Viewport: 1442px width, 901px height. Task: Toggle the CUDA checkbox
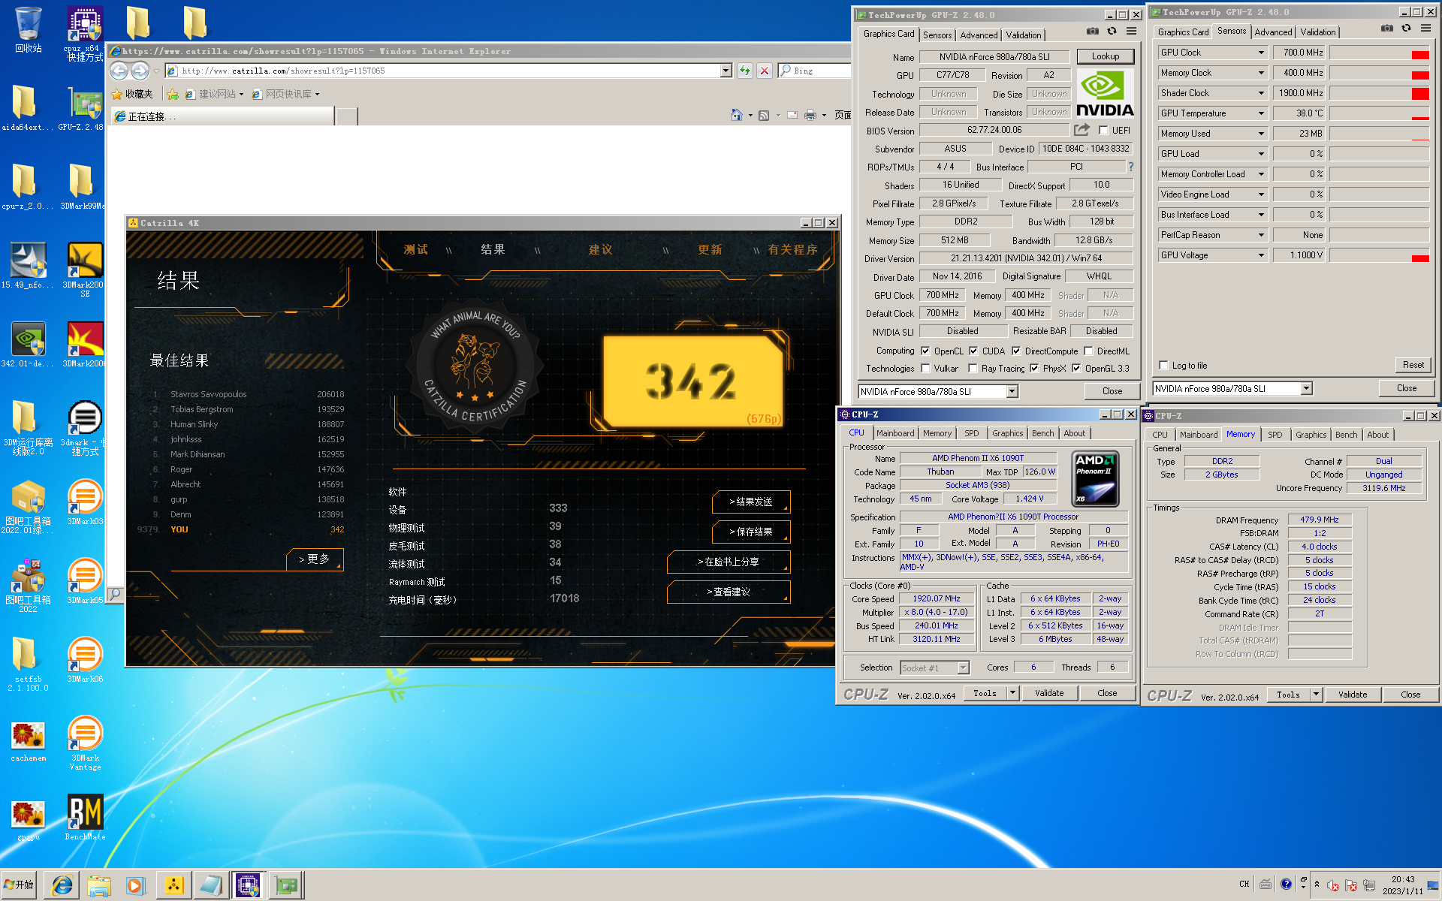point(973,351)
